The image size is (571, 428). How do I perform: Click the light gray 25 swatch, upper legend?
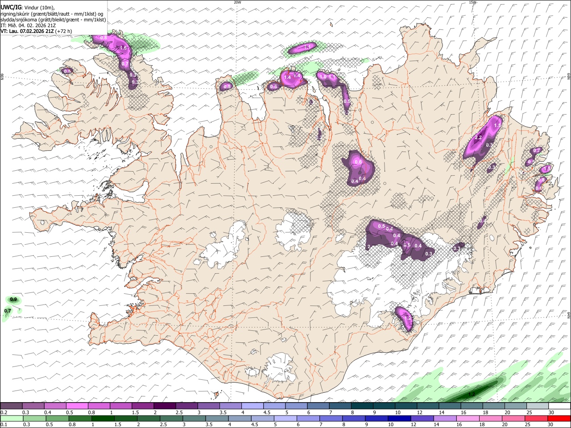(x=538, y=406)
